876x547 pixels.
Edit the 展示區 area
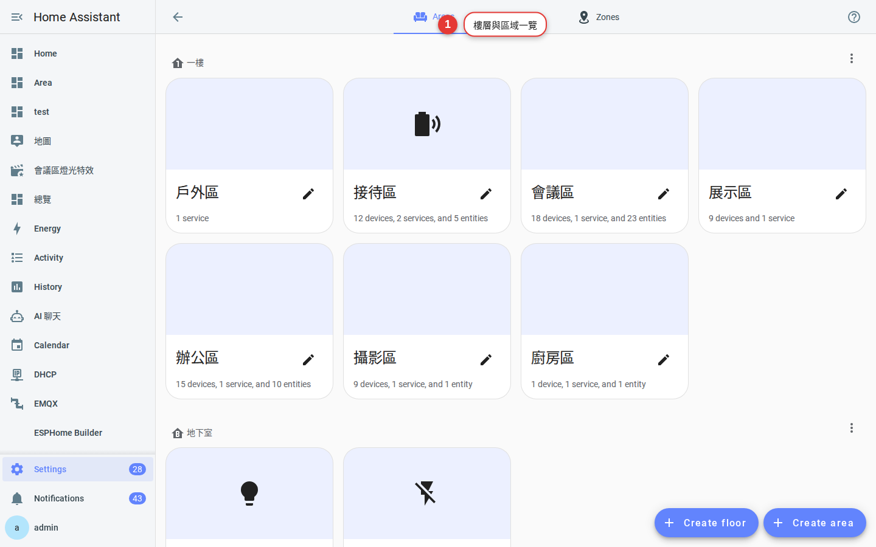841,194
